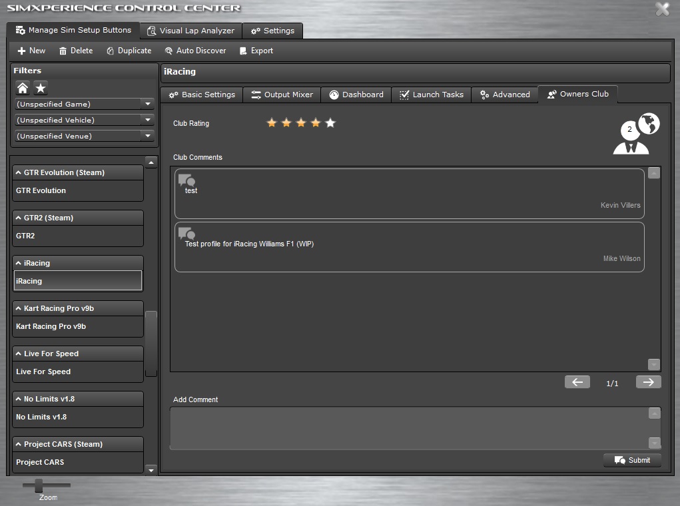Run Auto Discover for games
The image size is (680, 506).
pos(196,51)
